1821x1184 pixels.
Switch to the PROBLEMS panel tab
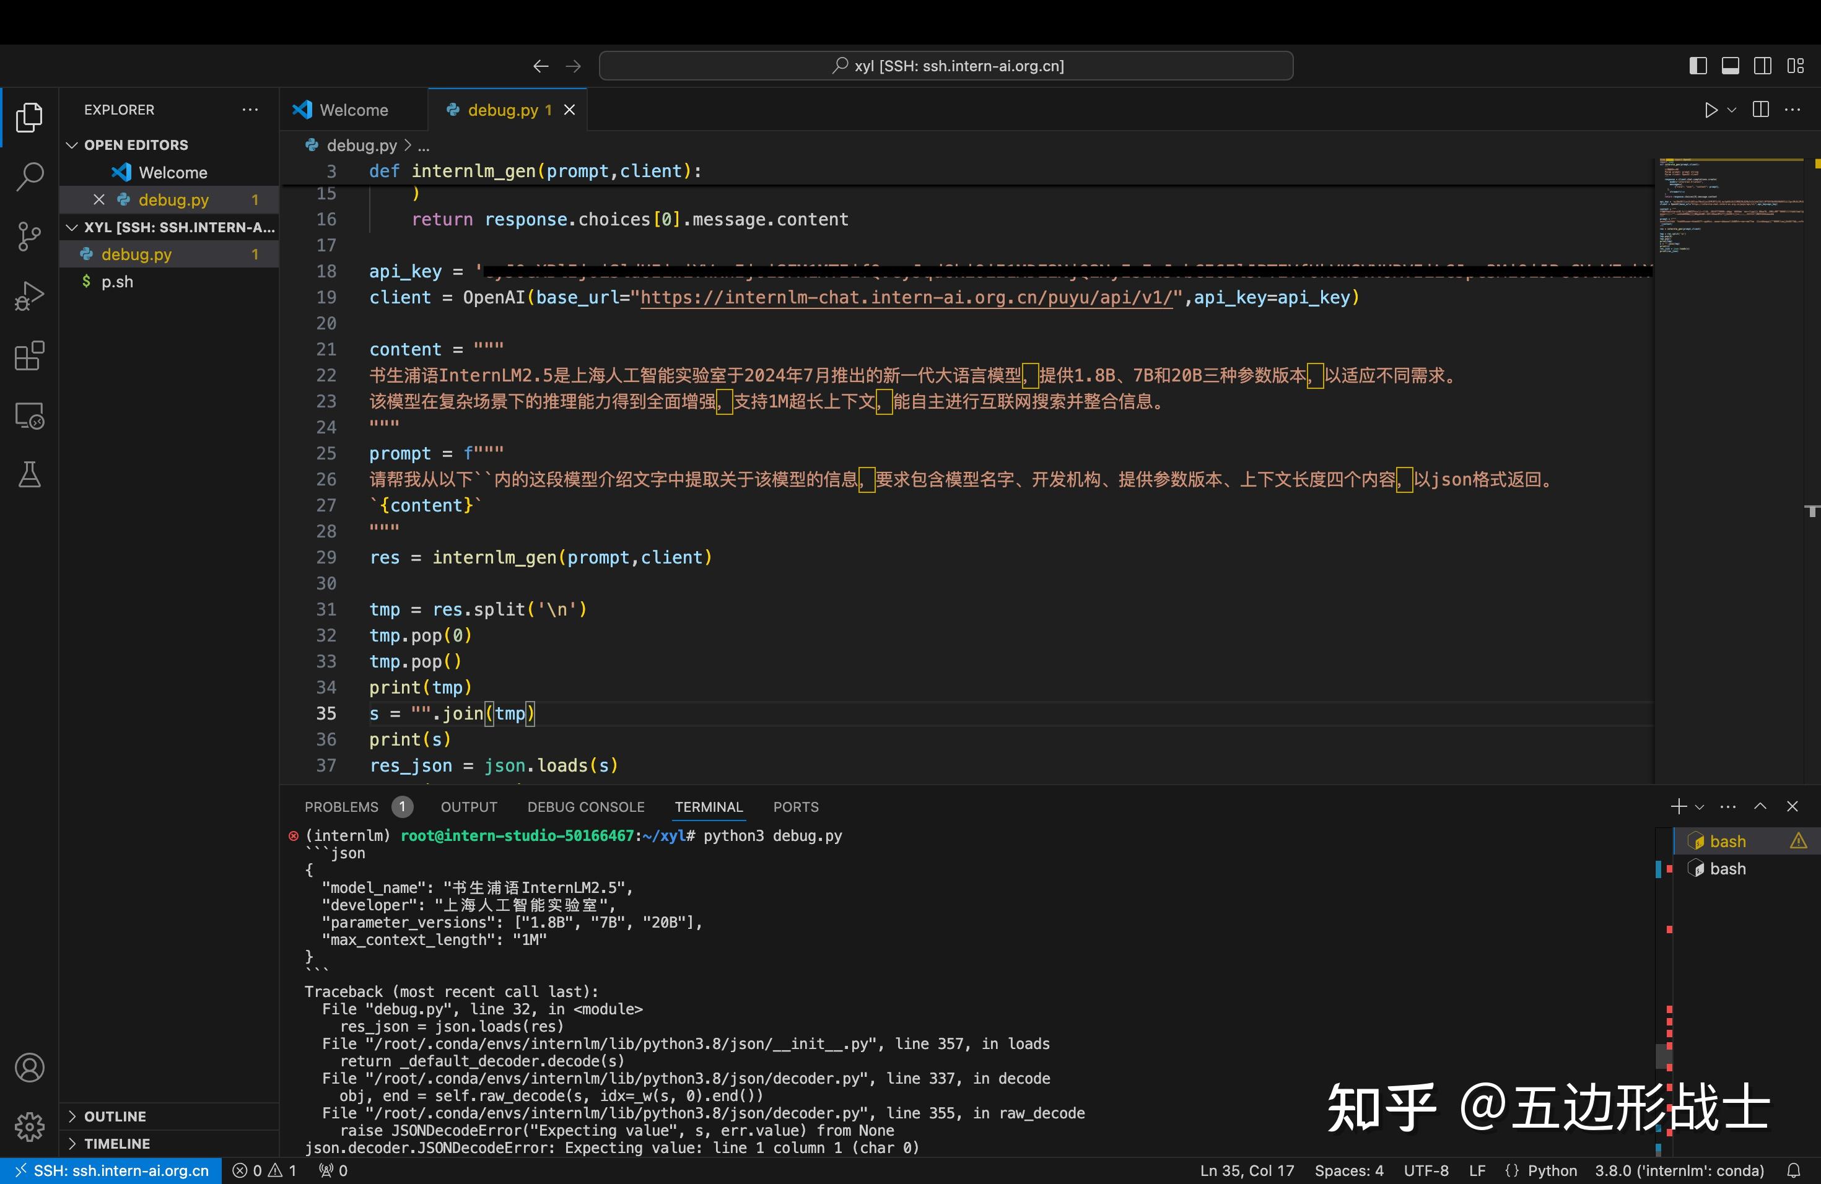(341, 807)
